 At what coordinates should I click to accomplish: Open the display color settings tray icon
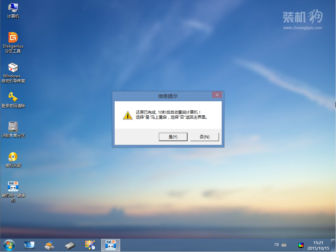point(301,244)
